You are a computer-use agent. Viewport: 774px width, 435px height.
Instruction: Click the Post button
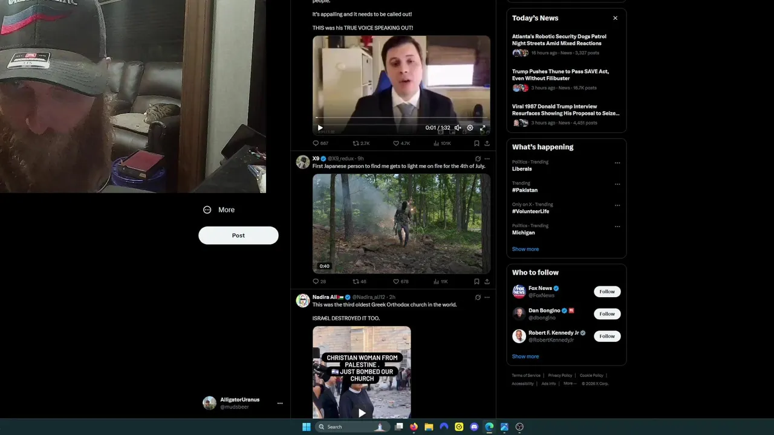238,236
